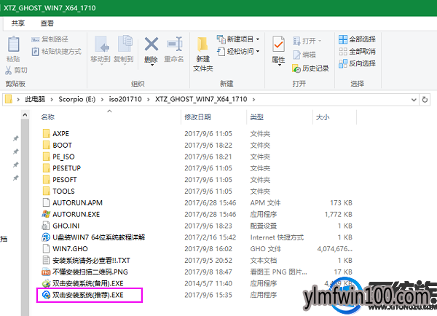This screenshot has height=316, width=437.
Task: Click the first quick access pin icon
Action: 16,138
